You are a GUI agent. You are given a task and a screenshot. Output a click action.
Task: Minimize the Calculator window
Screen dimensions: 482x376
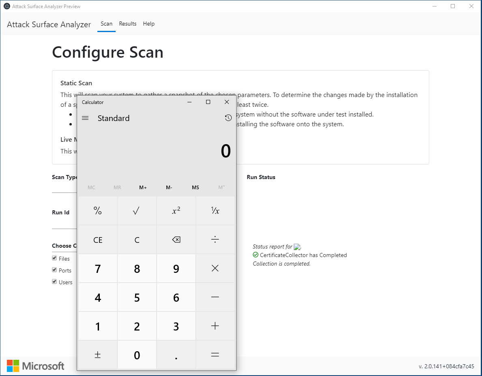point(189,102)
